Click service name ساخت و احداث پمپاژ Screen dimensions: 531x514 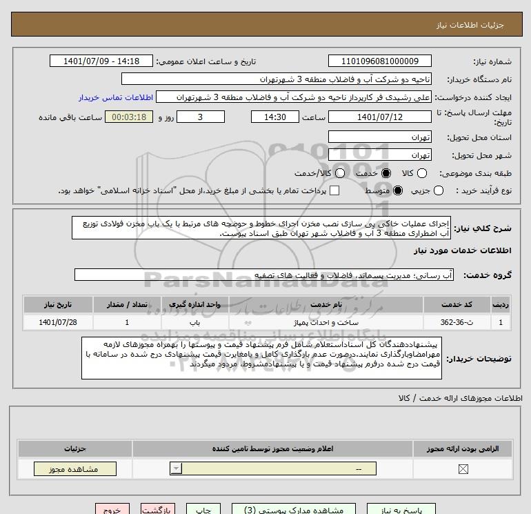(326, 322)
